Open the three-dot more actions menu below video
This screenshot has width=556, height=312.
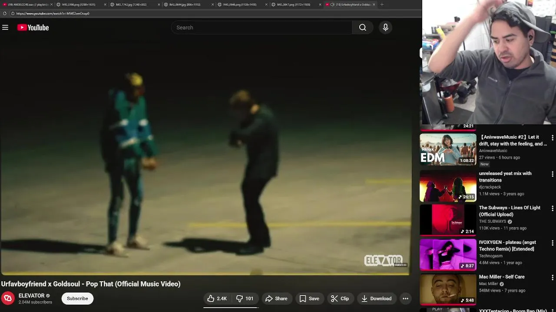point(405,299)
